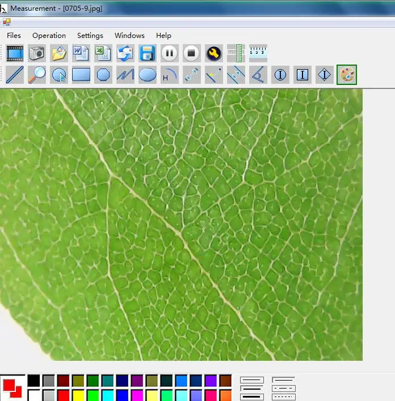Open a file using the folder icon

[x=59, y=54]
